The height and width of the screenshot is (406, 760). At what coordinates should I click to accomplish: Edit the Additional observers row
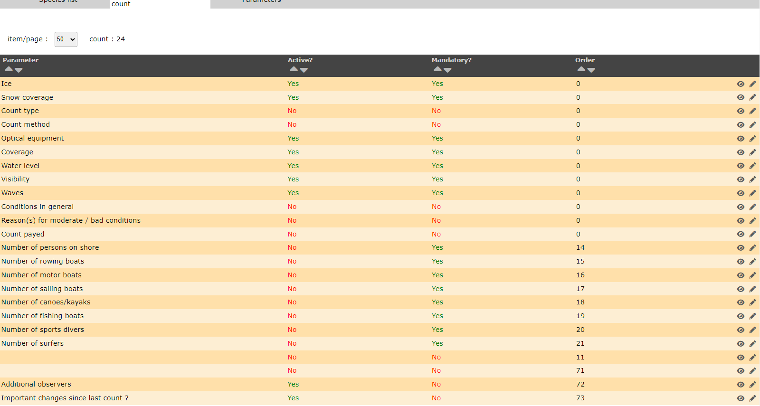752,385
